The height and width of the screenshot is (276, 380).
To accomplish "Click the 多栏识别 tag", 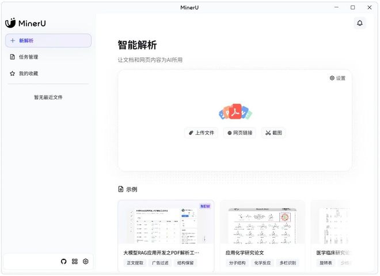I will 288,263.
